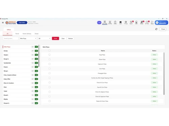The height and width of the screenshot is (126, 169).
Task: Select the Mojito category row
Action: point(21,99)
